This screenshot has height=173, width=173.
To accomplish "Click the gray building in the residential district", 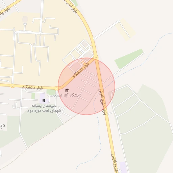I will [x=25, y=19].
